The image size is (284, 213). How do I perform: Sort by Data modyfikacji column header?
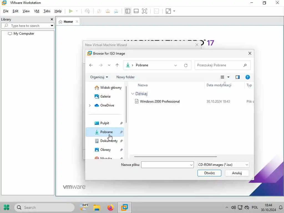click(x=219, y=85)
